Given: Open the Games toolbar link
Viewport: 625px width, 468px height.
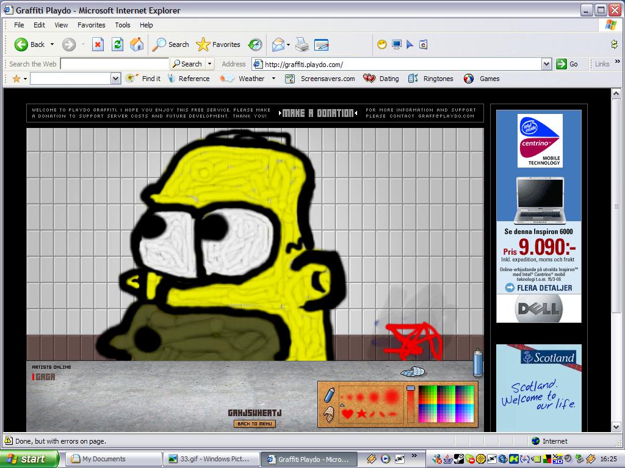Looking at the screenshot, I should [482, 79].
